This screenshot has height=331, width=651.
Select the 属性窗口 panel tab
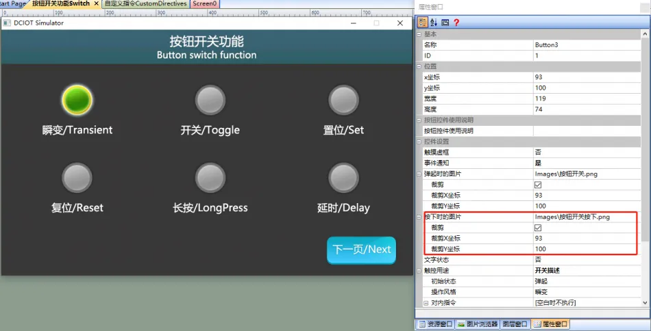coord(550,324)
